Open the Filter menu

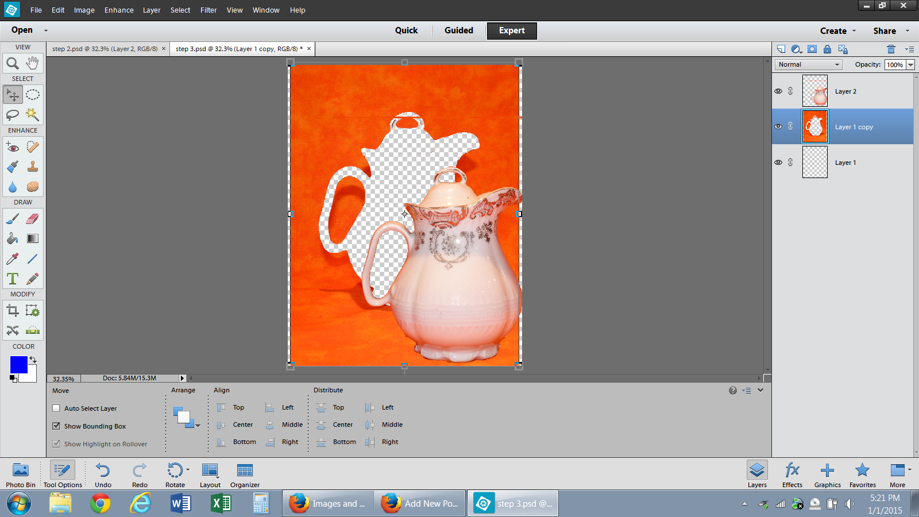click(x=208, y=10)
